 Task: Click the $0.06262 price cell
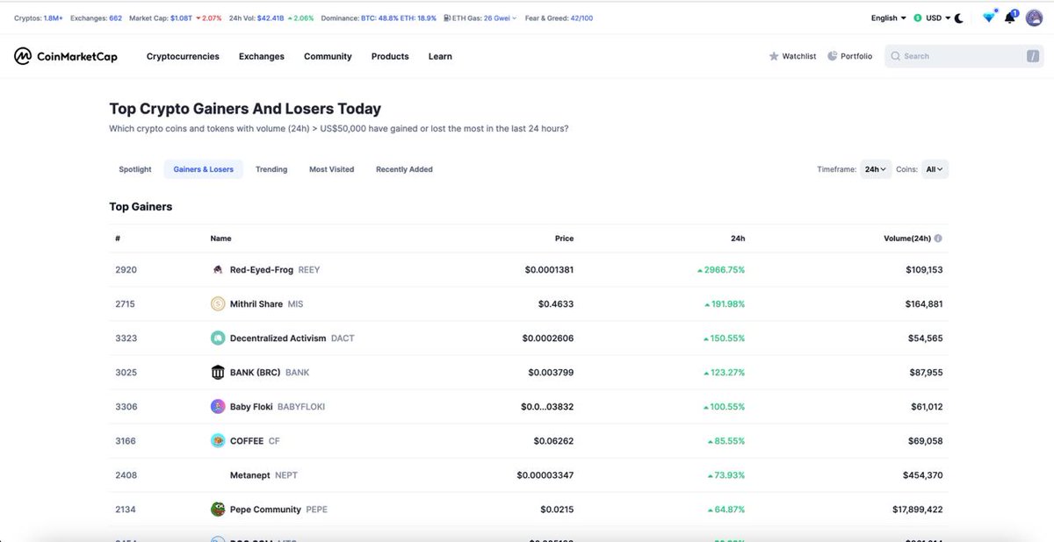(x=553, y=441)
